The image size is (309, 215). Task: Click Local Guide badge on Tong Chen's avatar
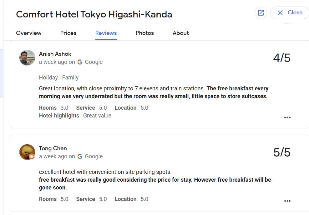click(x=32, y=157)
